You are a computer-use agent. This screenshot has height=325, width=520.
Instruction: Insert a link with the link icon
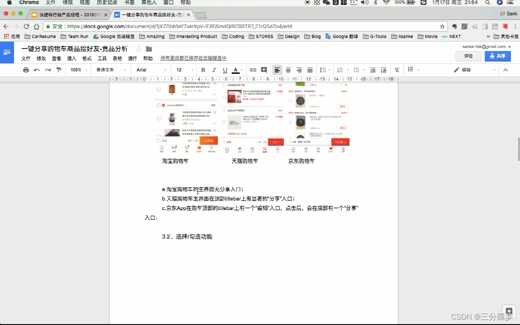click(x=253, y=70)
